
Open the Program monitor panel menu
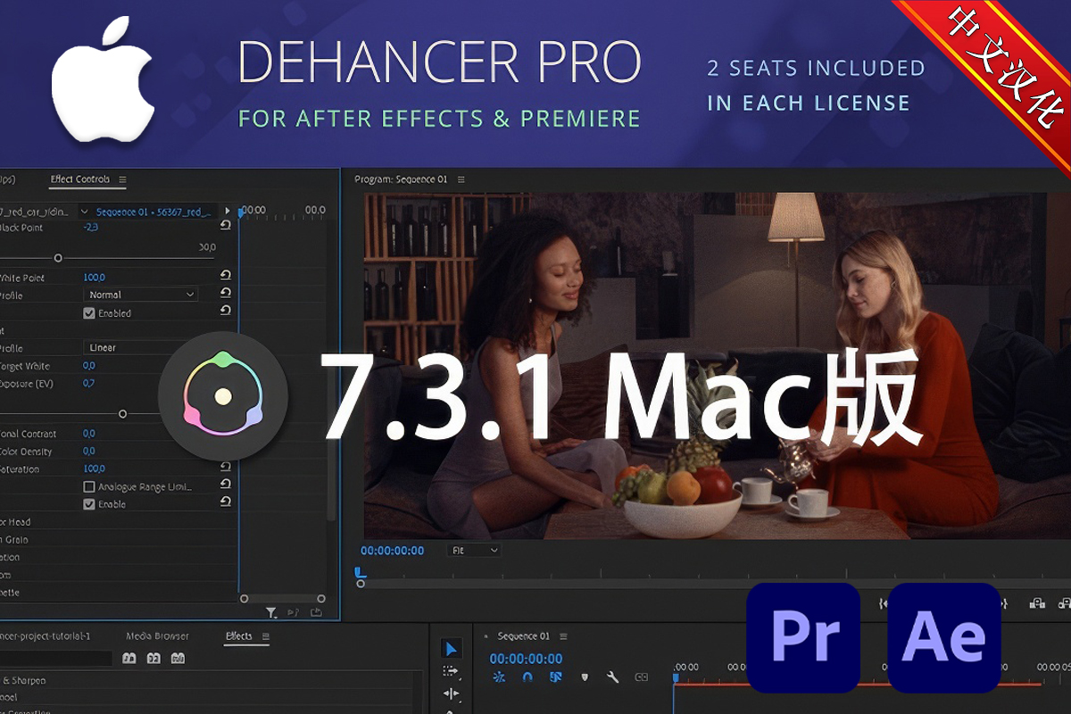[461, 179]
